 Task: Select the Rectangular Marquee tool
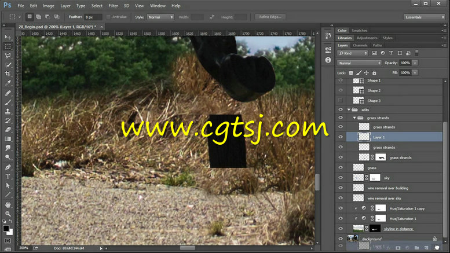[8, 46]
